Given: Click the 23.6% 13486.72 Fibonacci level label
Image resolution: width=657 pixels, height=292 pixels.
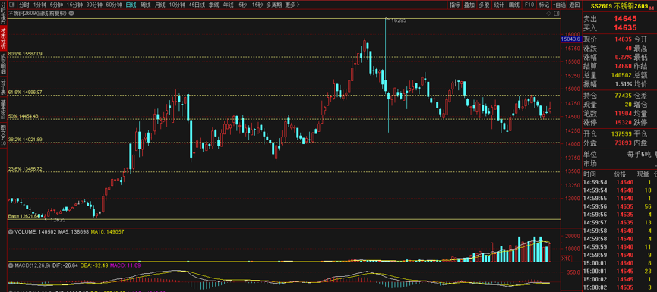Looking at the screenshot, I should click(x=25, y=169).
